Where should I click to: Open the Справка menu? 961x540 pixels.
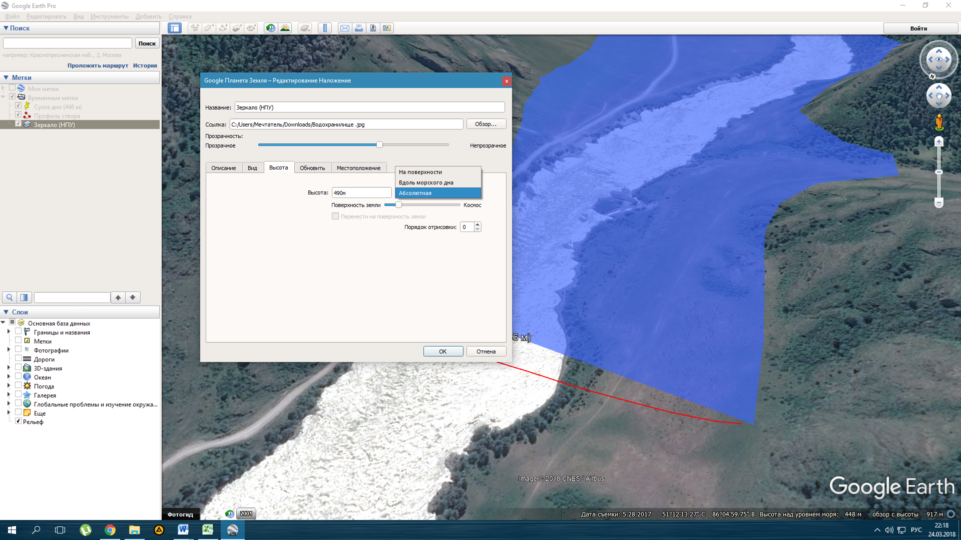coord(180,16)
